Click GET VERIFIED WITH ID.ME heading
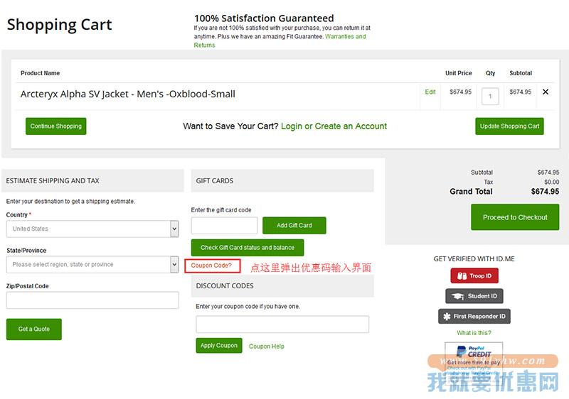Viewport: 569px width, 399px height. [x=474, y=259]
